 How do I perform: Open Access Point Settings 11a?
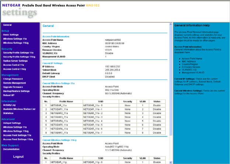pyautogui.click(x=17, y=135)
